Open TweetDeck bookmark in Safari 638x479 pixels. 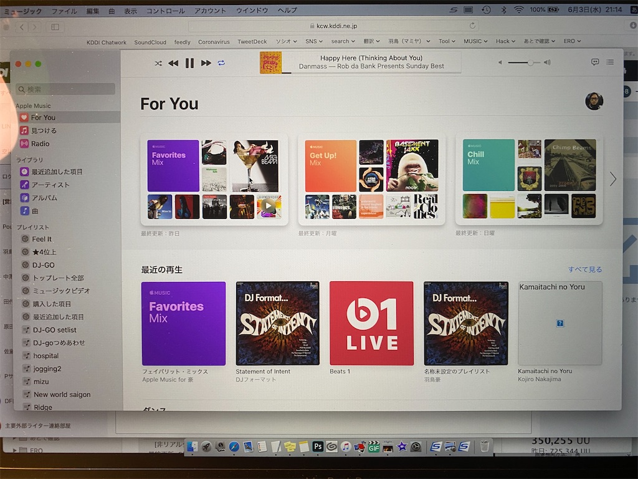coord(252,42)
